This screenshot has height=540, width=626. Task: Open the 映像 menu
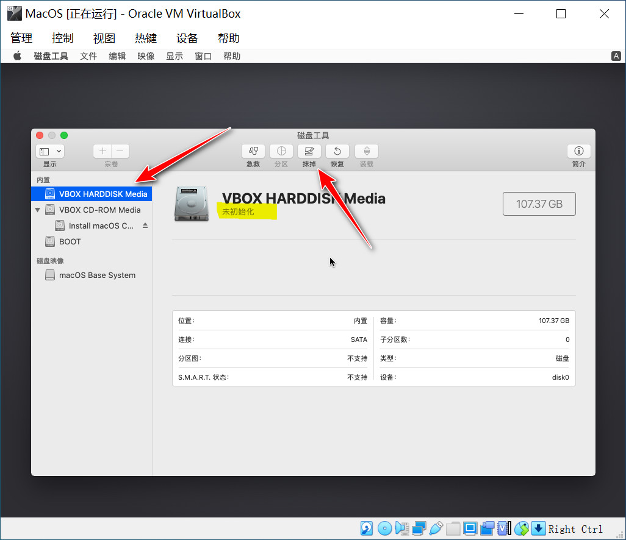(x=146, y=56)
